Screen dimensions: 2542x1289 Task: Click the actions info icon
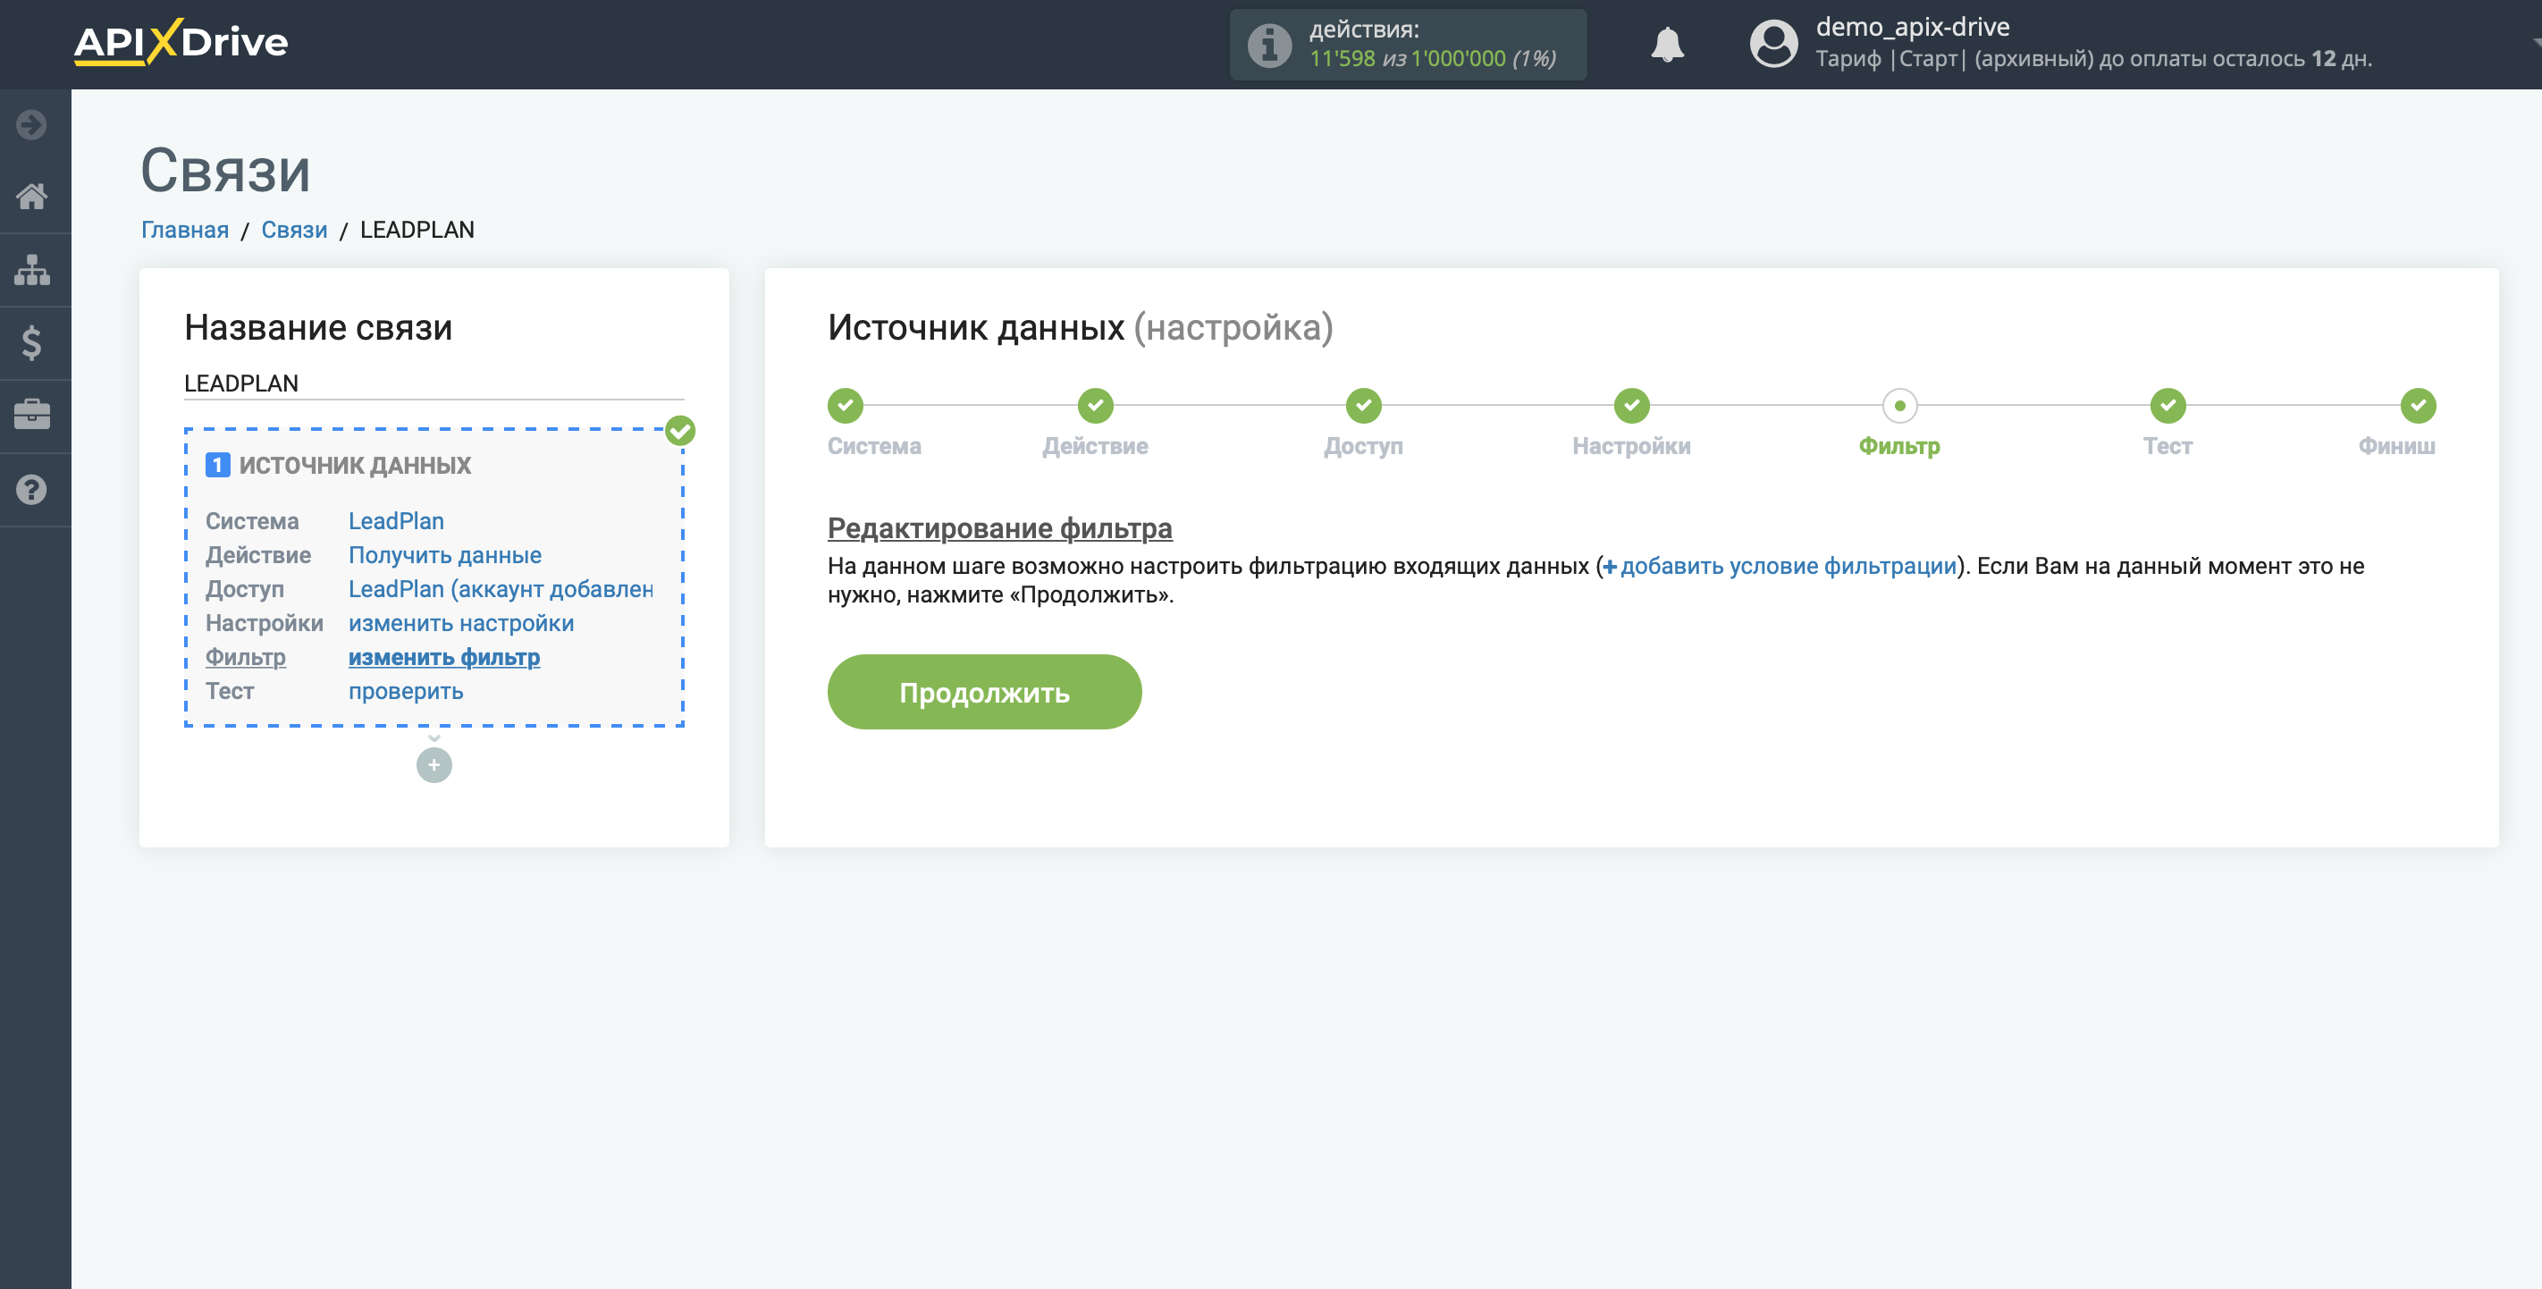[x=1269, y=45]
